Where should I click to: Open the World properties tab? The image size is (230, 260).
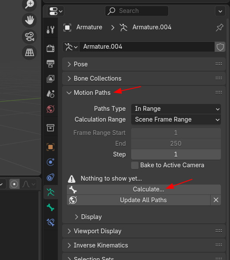coord(50,109)
